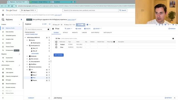Screen dimensions: 178x100
Task: Open Orchestration in the sidebar
Action: coord(9,50)
